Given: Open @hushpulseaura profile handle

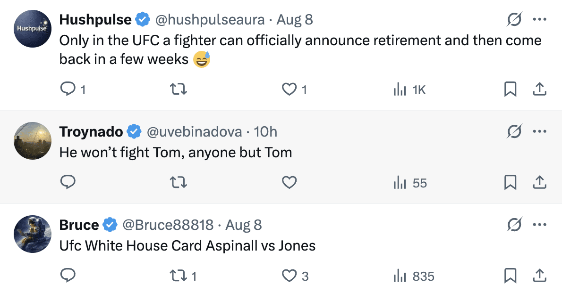Looking at the screenshot, I should click(210, 20).
